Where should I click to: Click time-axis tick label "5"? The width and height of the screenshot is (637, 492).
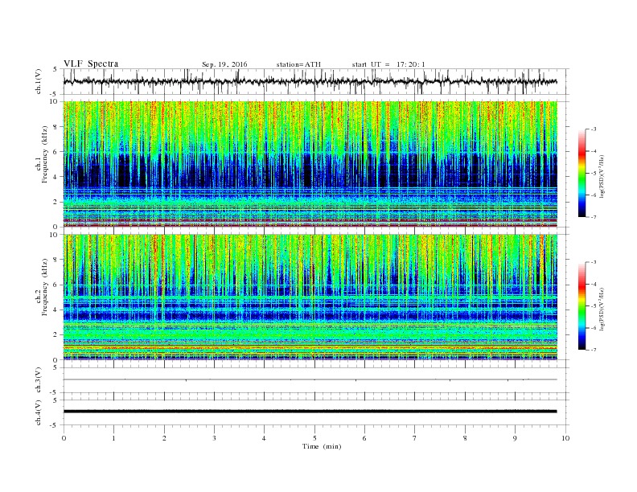tap(314, 438)
